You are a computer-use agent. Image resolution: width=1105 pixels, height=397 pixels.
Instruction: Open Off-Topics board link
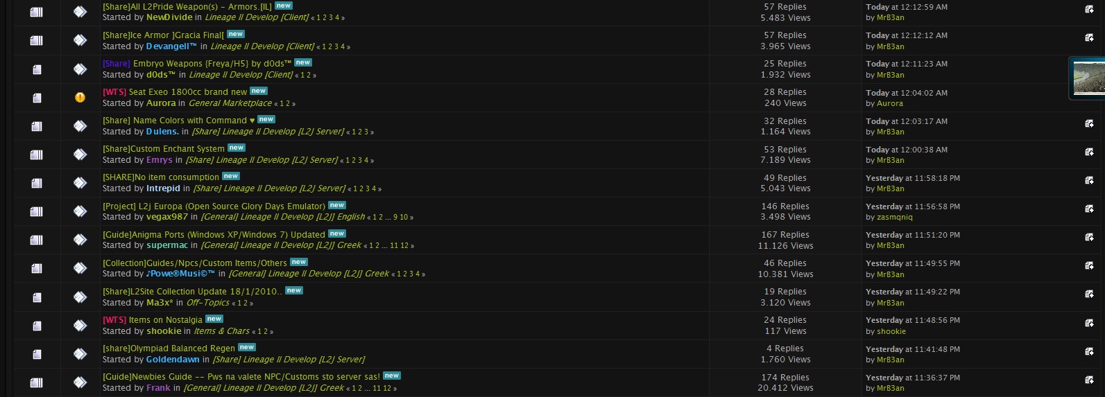207,303
